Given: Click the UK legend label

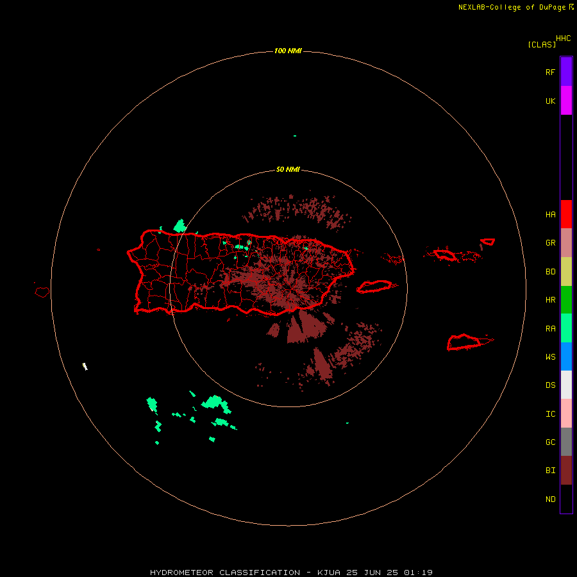Looking at the screenshot, I should pyautogui.click(x=550, y=101).
